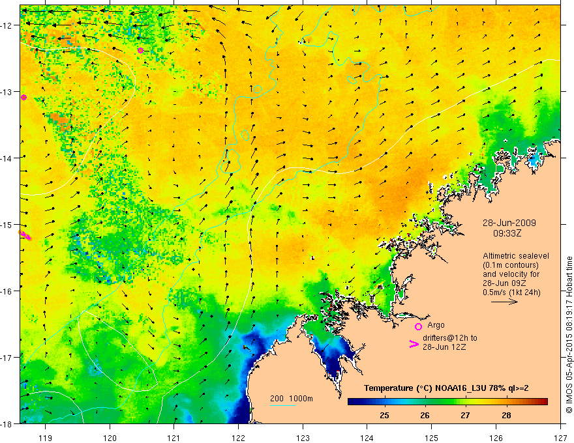Click the longitude label 124
This screenshot has width=574, height=443.
point(367,438)
